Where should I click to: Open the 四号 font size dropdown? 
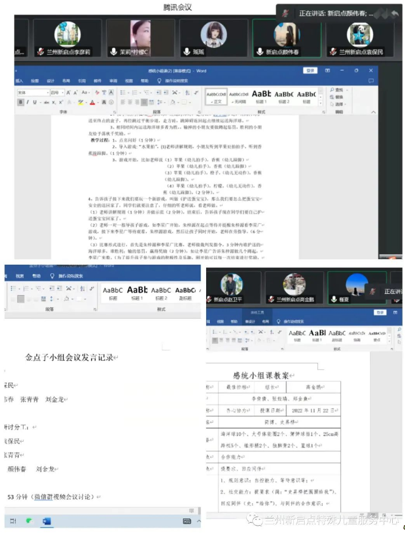pyautogui.click(x=61, y=92)
